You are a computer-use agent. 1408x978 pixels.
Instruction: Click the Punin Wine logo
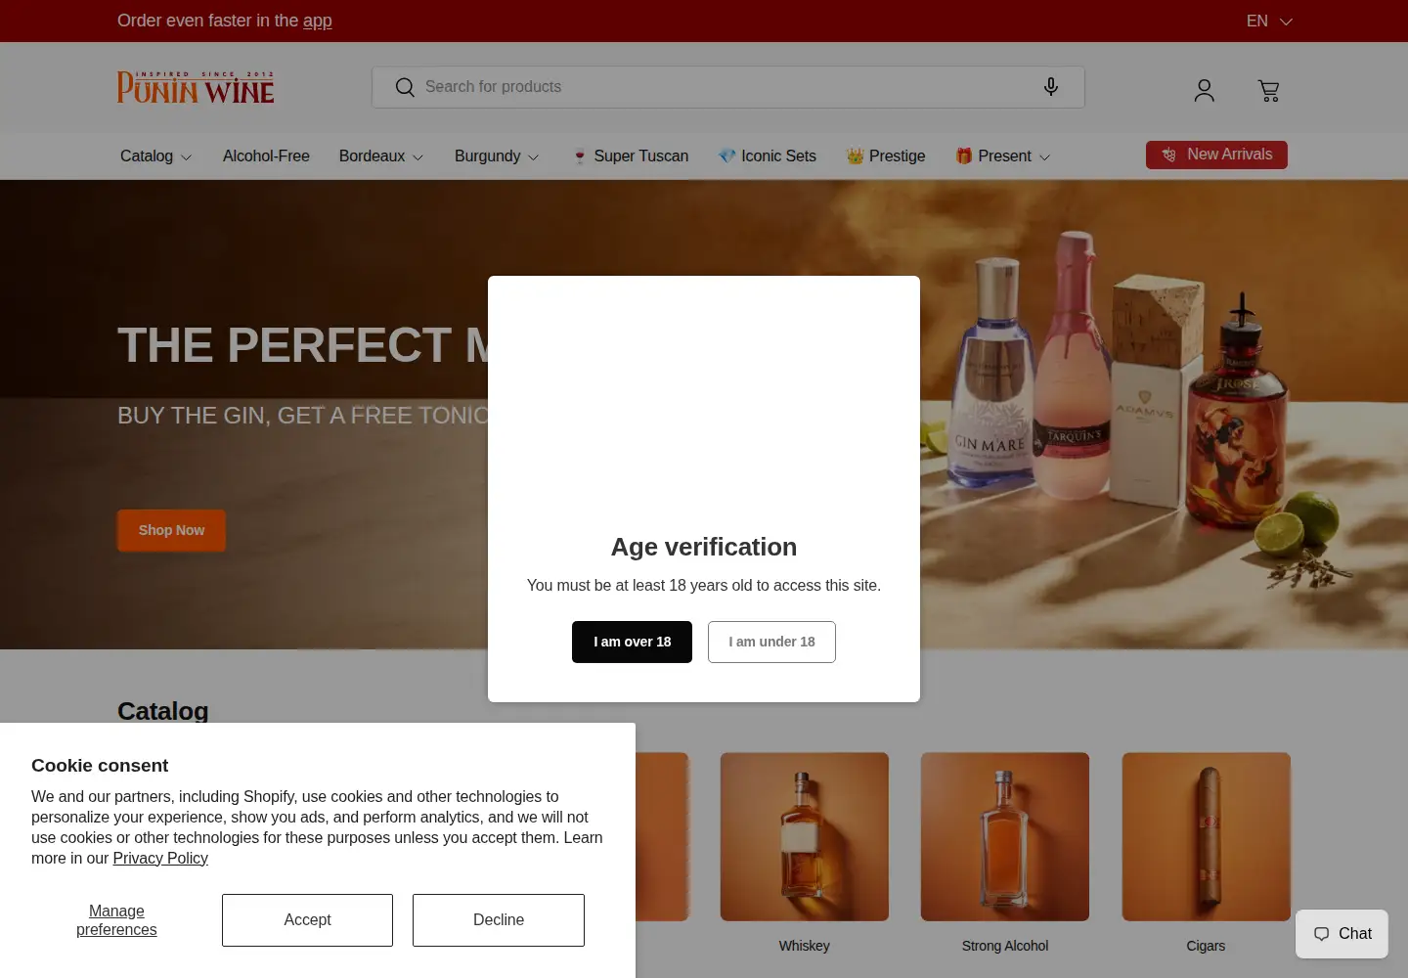coord(196,87)
